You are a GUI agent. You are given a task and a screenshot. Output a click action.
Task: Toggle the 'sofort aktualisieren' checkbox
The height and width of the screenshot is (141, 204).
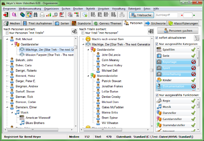(x=157, y=38)
